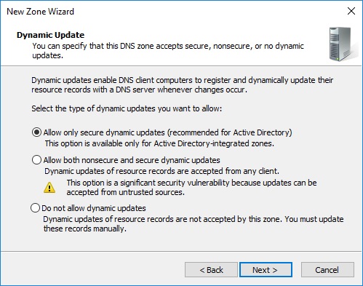
Task: Click the 'Dynamic updates enable DNS client' paragraph
Action: point(183,85)
